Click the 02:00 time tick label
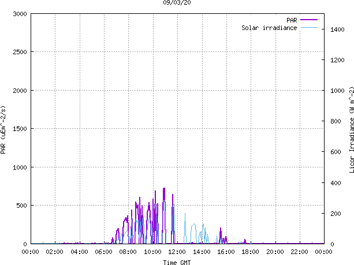Image resolution: width=354 pixels, height=265 pixels. [55, 252]
